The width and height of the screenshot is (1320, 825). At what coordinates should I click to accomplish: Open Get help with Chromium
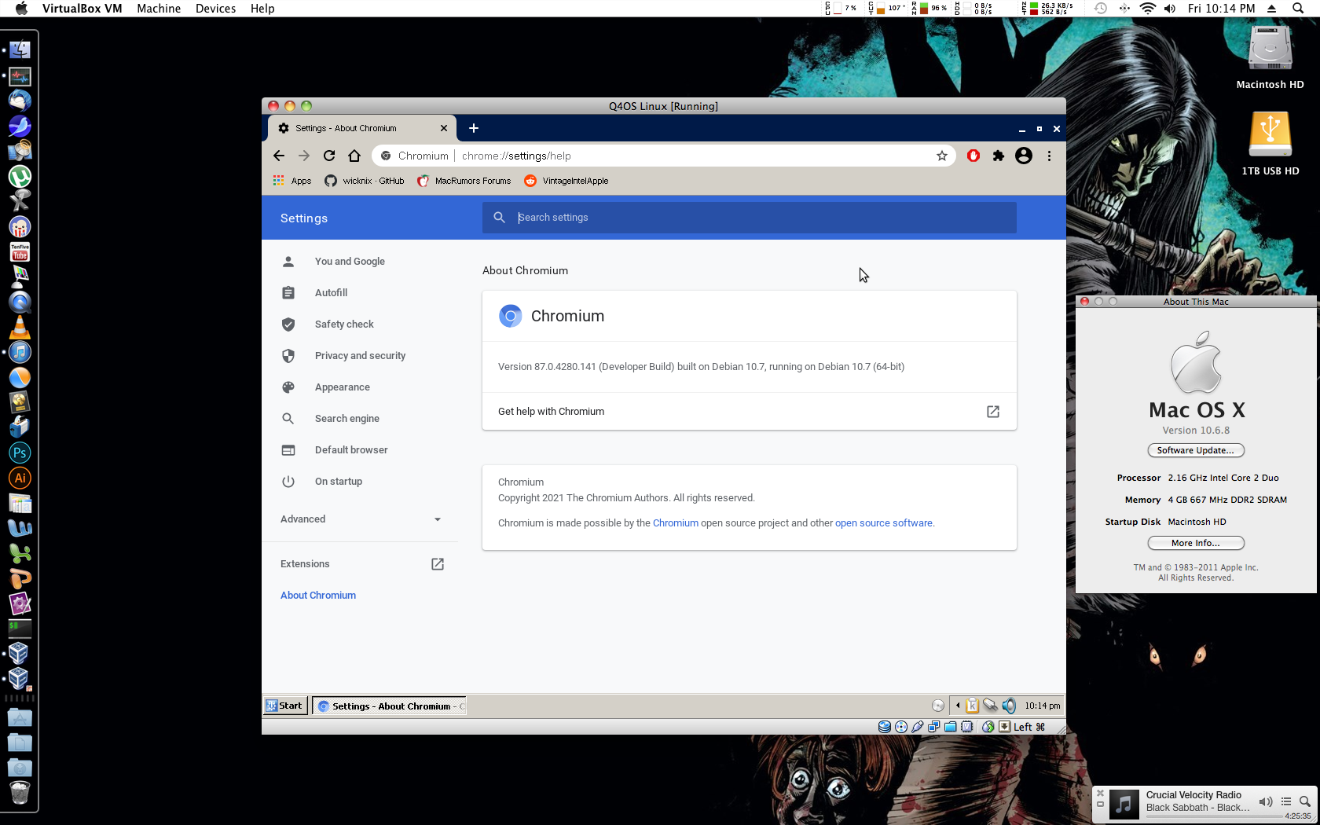click(x=750, y=412)
